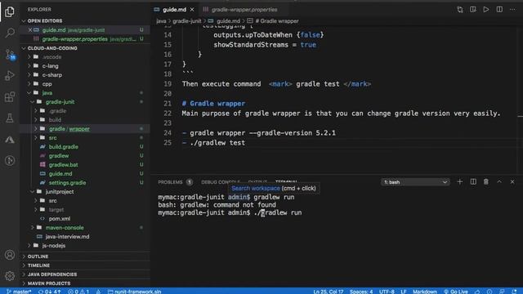
Task: Close the terminal panel
Action: [512, 182]
